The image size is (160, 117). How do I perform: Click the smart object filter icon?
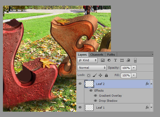coord(128,60)
